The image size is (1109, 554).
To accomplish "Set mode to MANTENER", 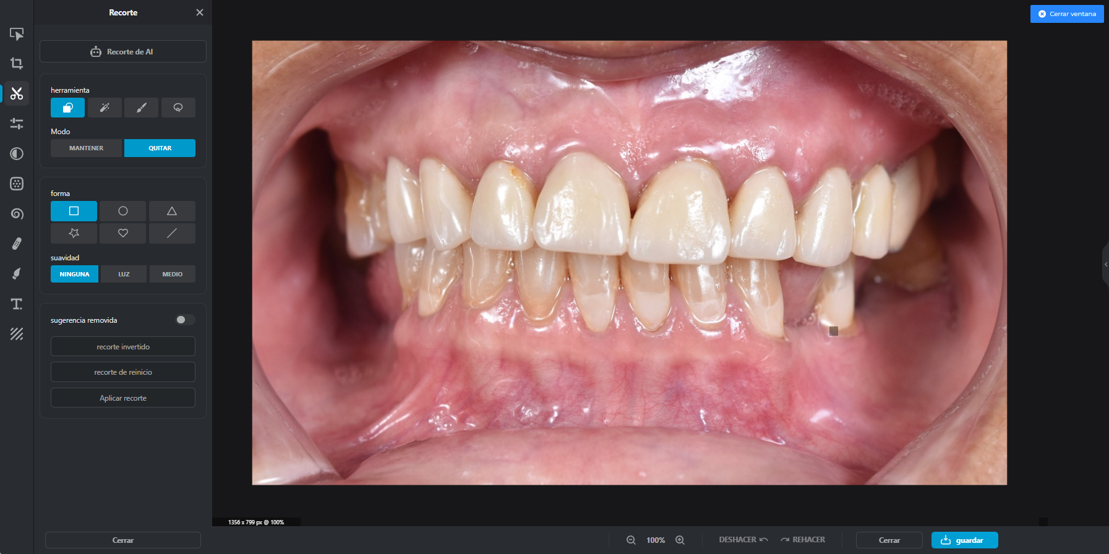I will (87, 148).
